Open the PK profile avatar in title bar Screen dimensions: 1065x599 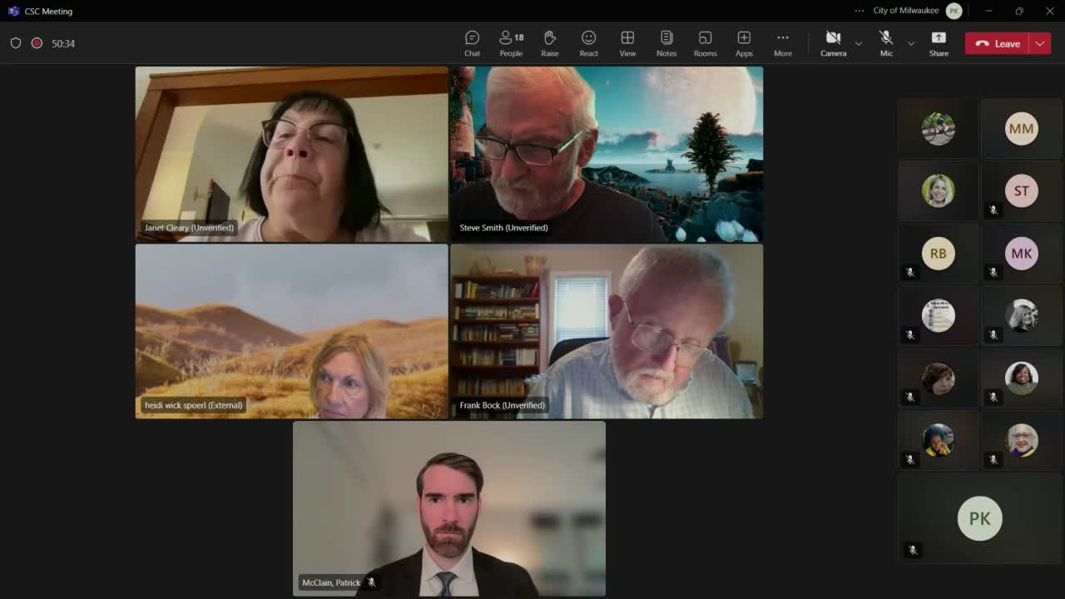pyautogui.click(x=954, y=11)
